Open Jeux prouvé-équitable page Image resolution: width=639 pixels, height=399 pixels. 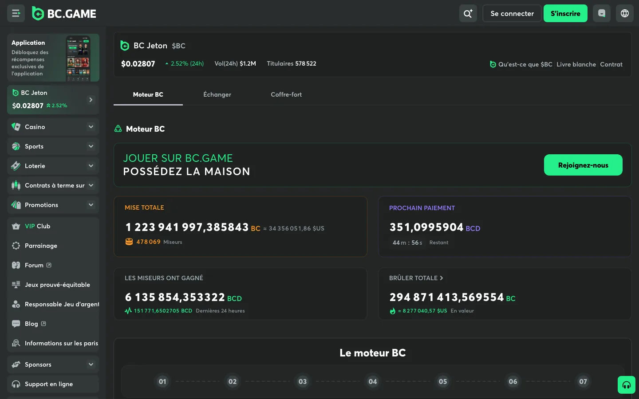coord(53,285)
